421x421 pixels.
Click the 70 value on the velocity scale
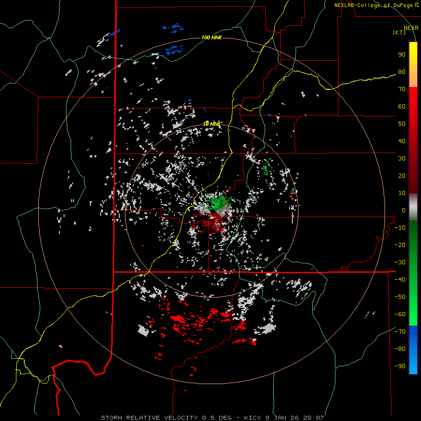pos(402,89)
